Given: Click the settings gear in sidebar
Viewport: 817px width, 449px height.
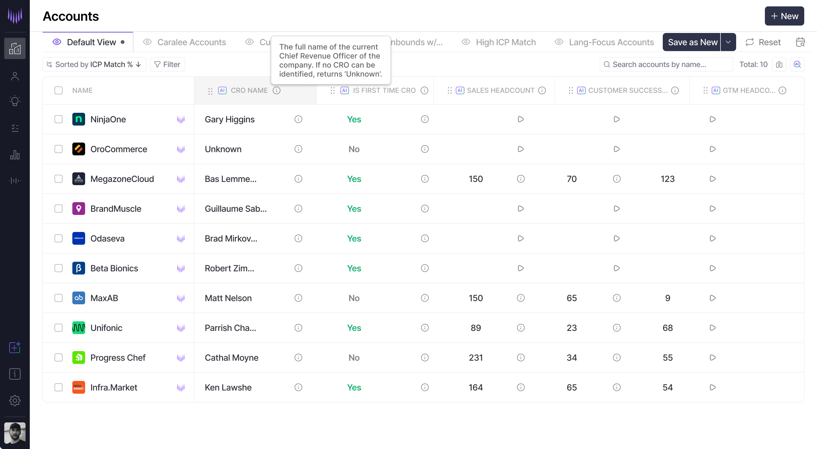Looking at the screenshot, I should tap(15, 401).
